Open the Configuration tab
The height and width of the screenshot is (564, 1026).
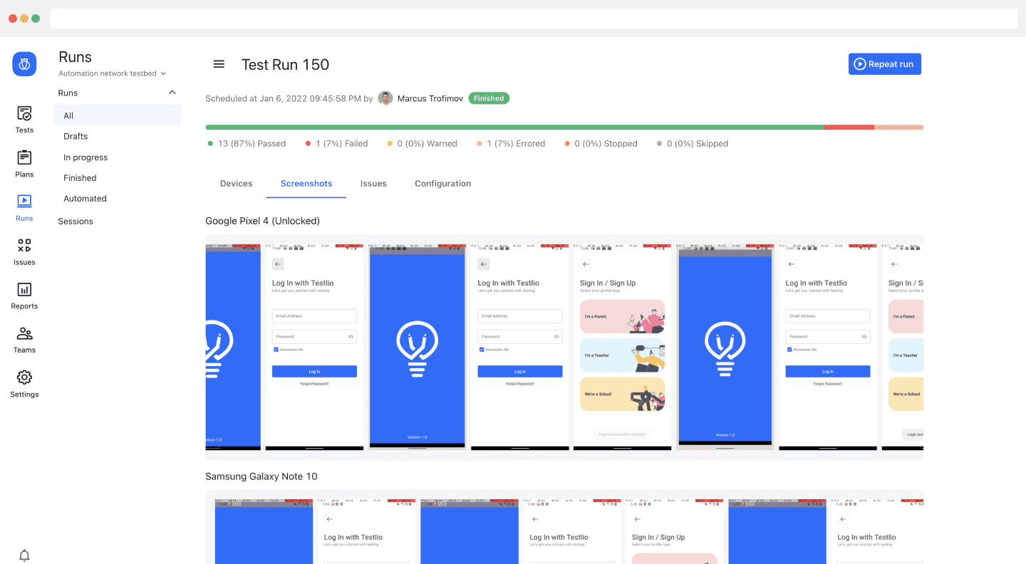[x=442, y=183]
